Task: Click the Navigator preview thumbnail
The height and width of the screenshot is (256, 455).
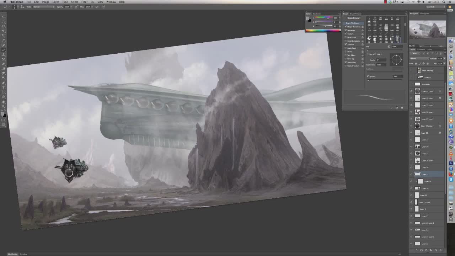Action: tap(427, 30)
